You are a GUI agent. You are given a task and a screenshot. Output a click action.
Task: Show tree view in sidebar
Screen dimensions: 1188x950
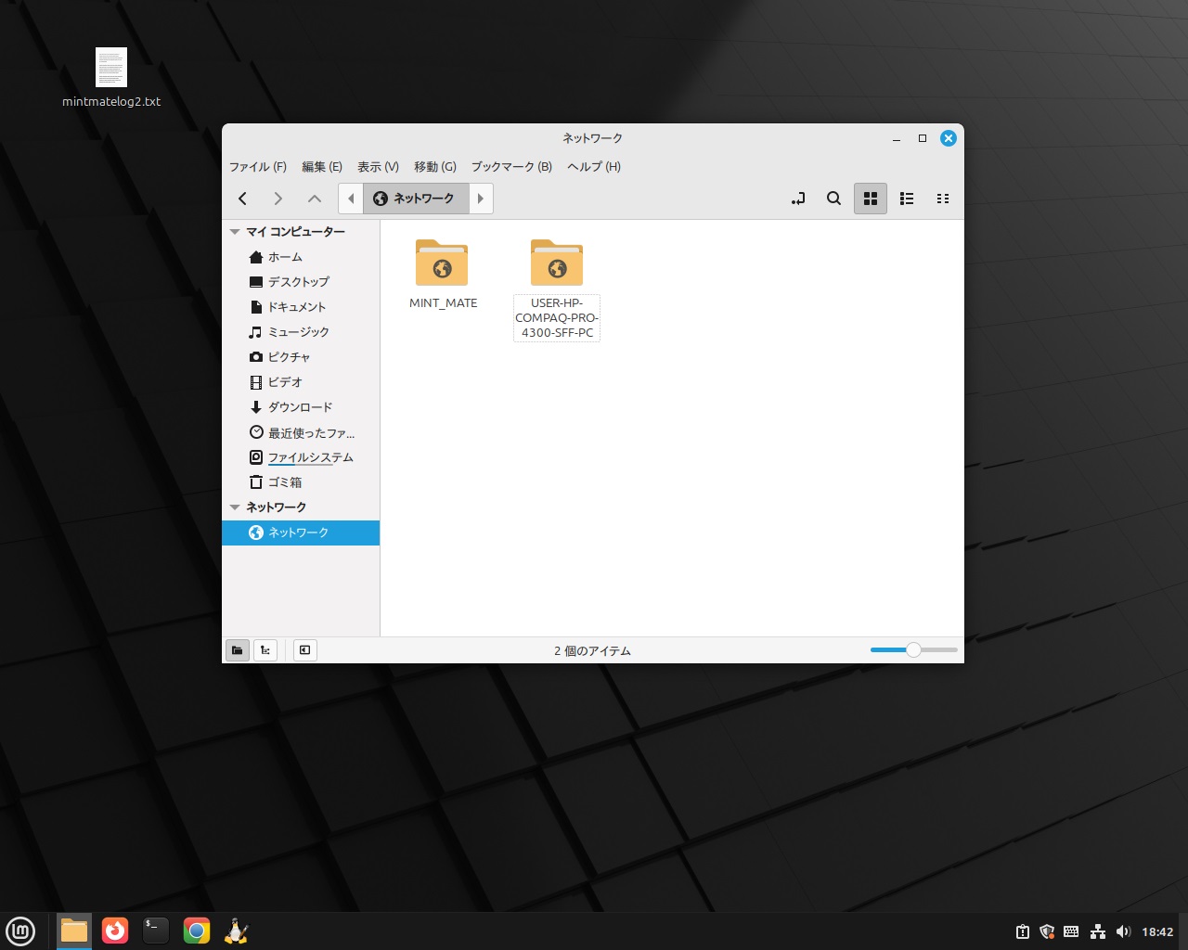tap(265, 650)
